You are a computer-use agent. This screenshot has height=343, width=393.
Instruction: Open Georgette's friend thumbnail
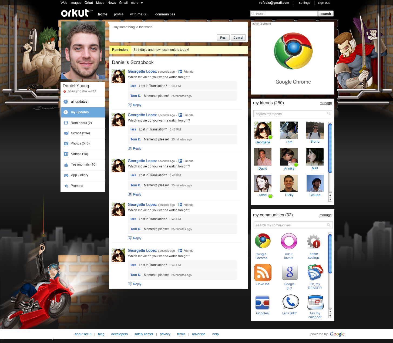click(x=263, y=130)
